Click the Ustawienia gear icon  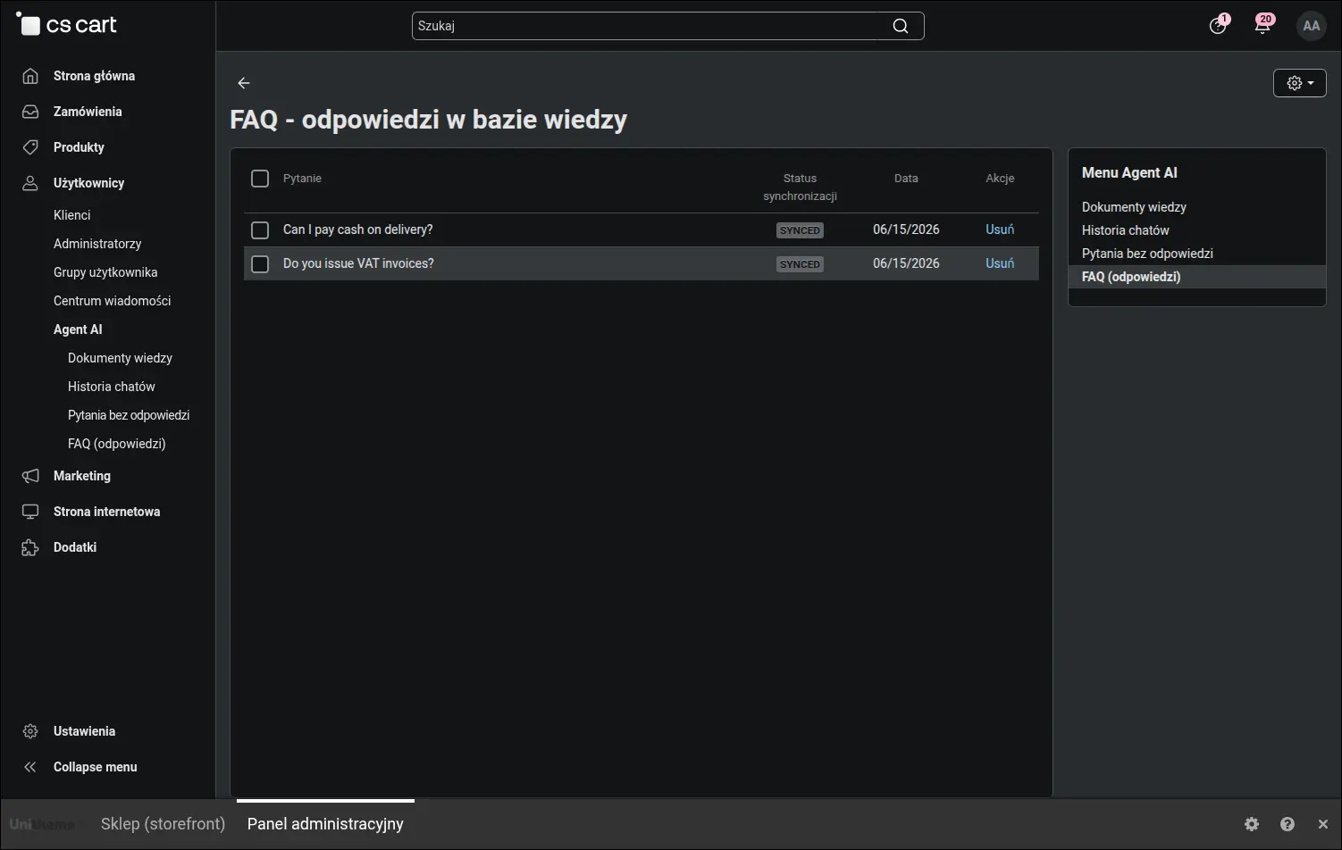pyautogui.click(x=30, y=731)
